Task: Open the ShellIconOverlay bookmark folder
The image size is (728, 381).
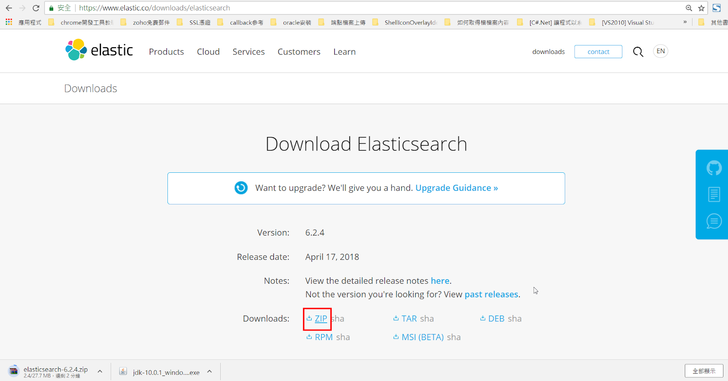Action: pyautogui.click(x=405, y=22)
